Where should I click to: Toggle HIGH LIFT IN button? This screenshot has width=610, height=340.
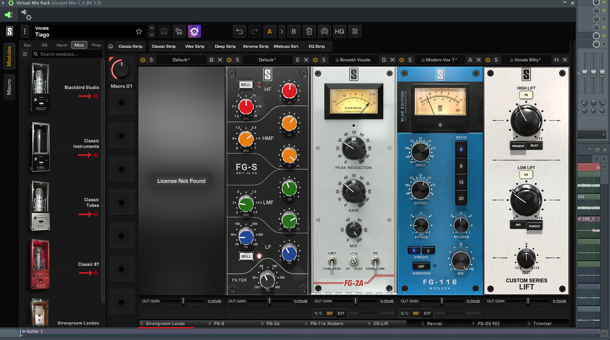526,95
